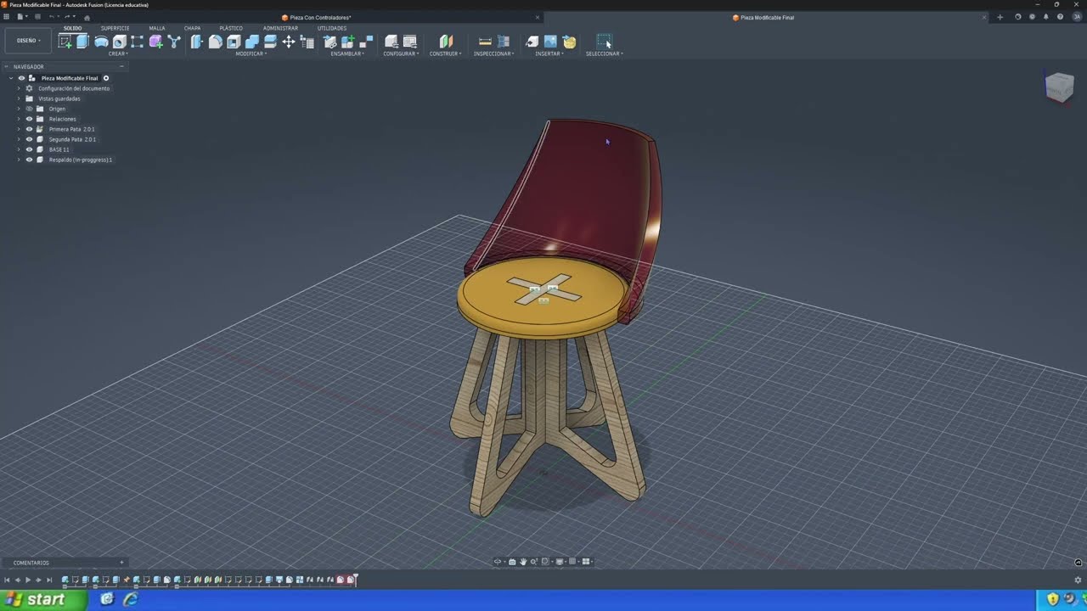Select the Split Body tool

tap(270, 42)
